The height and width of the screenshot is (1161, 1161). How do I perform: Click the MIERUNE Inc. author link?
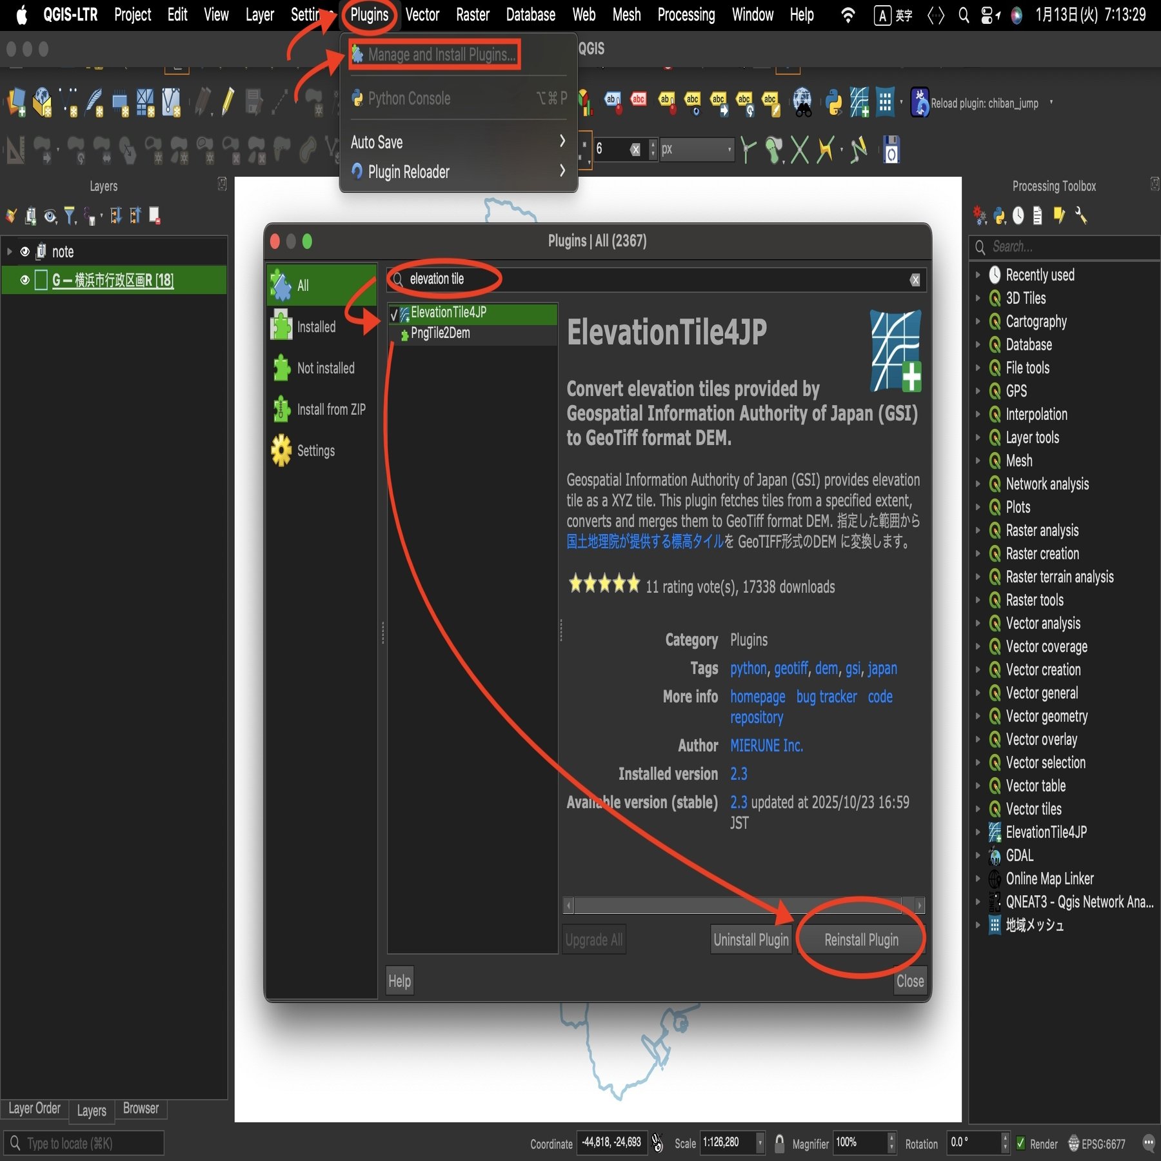click(x=766, y=746)
